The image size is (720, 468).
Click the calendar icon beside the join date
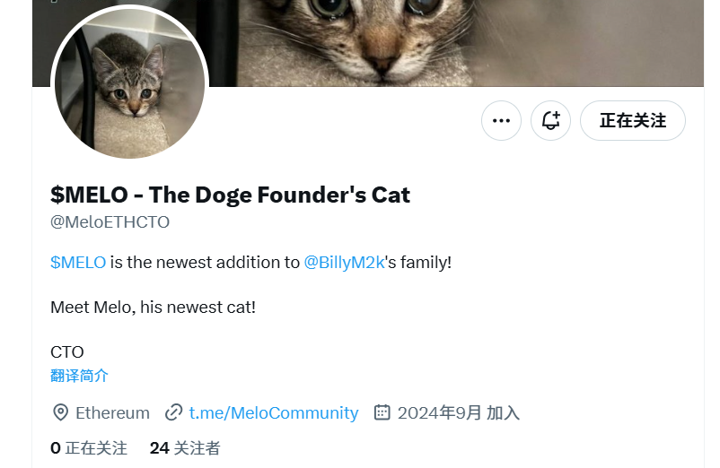tap(382, 412)
